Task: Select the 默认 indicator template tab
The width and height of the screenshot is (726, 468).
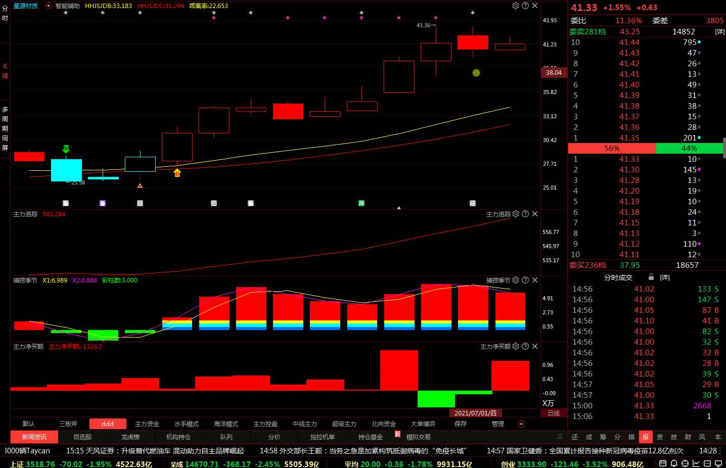Action: (29, 424)
